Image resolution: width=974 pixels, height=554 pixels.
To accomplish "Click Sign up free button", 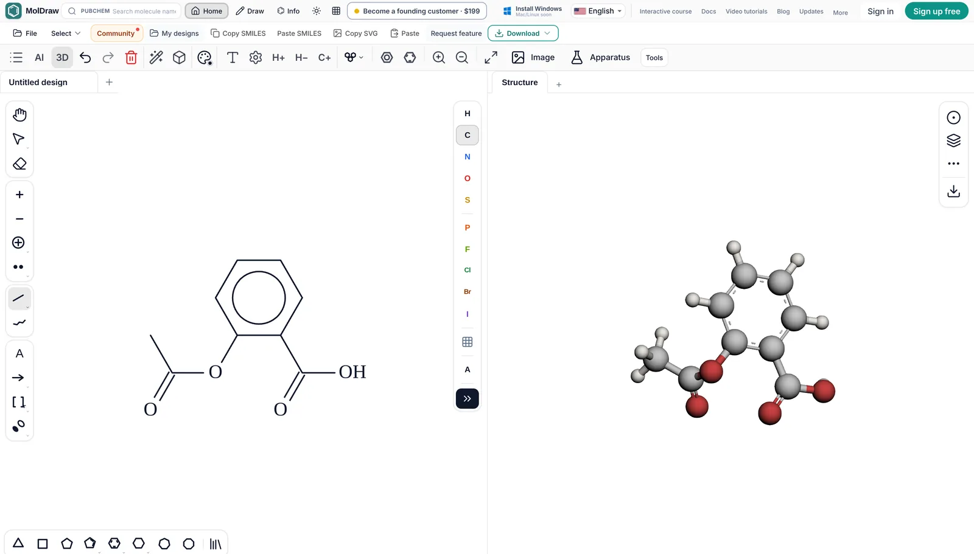I will 936,11.
